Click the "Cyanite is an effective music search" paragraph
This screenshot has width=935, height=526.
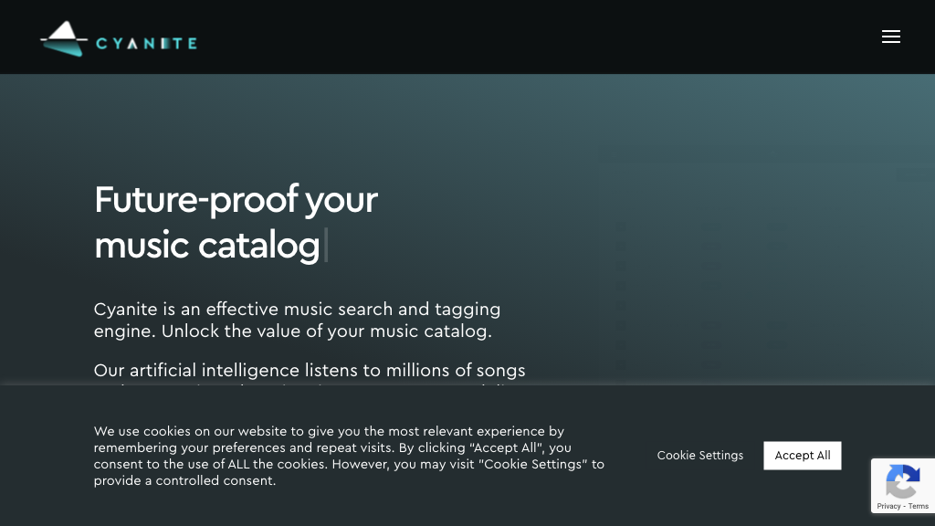tap(297, 310)
